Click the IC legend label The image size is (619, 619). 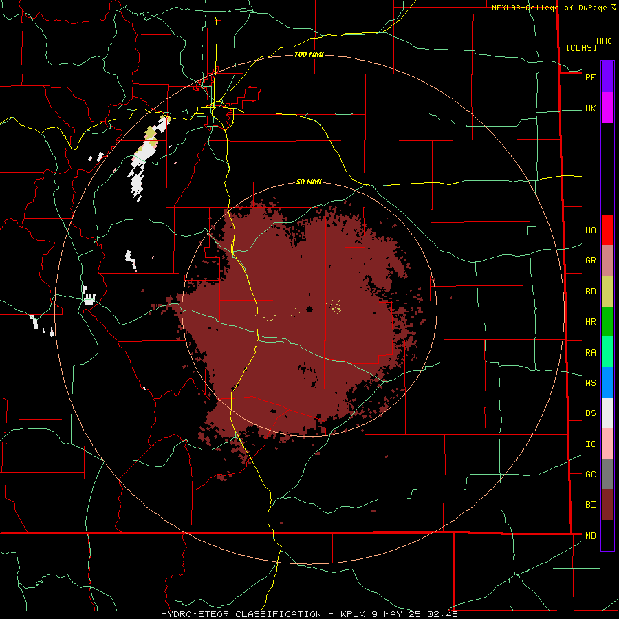590,444
